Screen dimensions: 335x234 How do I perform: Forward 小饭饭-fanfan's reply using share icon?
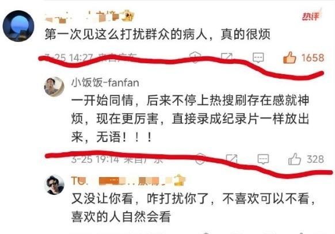coord(231,159)
